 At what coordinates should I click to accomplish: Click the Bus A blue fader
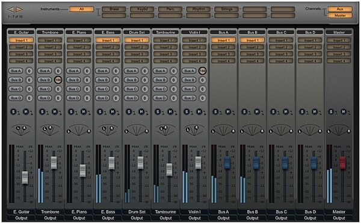coord(227,162)
